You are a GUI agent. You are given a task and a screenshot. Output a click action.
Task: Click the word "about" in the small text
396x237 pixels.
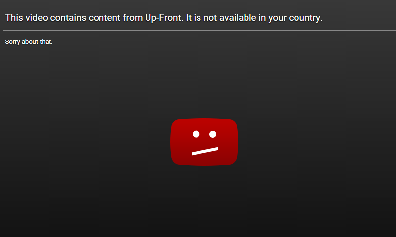pos(30,41)
